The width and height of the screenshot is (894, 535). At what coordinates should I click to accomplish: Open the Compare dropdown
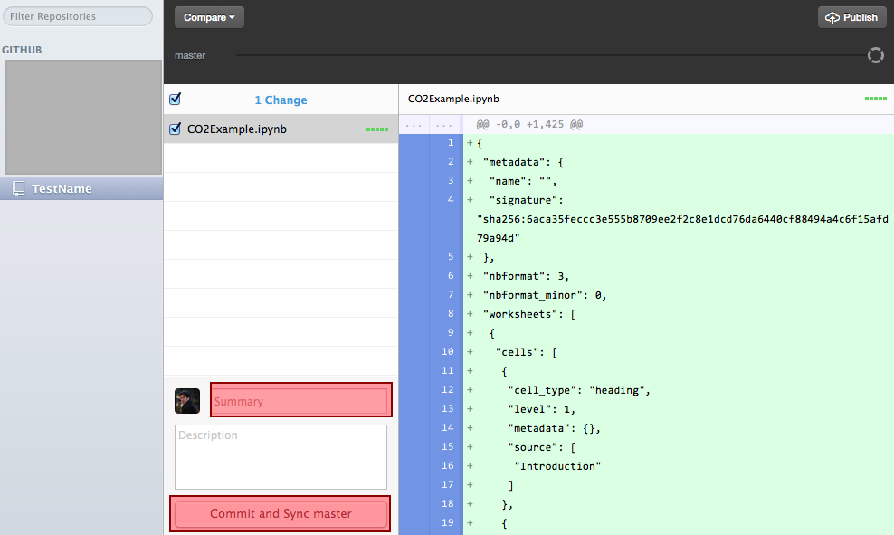coord(209,16)
